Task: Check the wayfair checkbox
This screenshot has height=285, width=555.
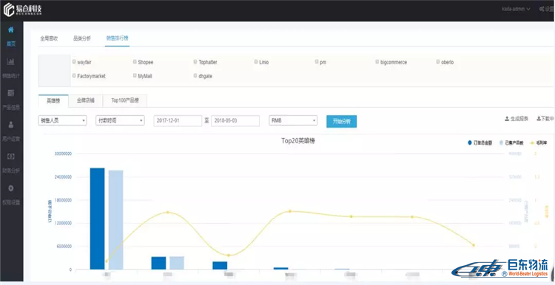Action: click(74, 61)
